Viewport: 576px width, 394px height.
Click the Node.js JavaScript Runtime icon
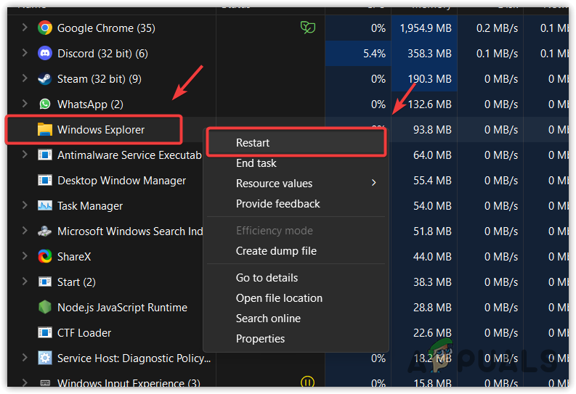coord(45,307)
